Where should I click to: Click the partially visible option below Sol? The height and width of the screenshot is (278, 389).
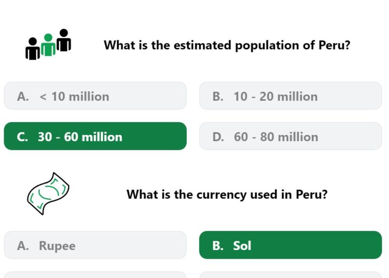(290, 275)
